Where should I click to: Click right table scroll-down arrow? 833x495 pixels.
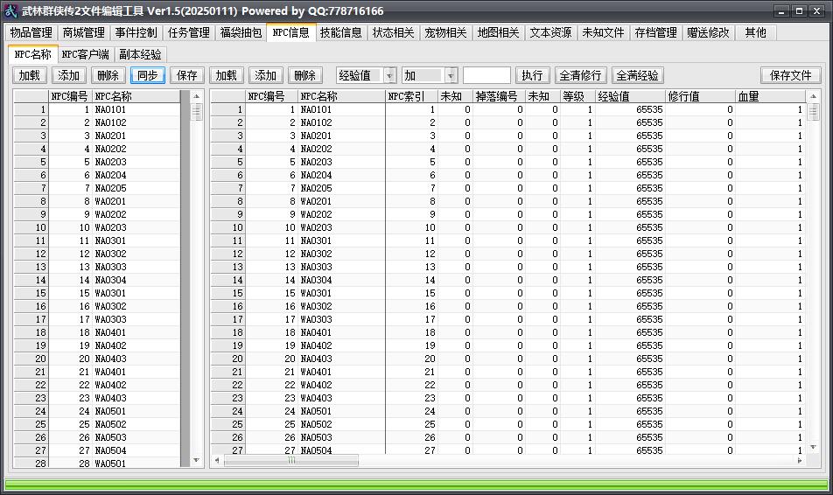point(813,448)
